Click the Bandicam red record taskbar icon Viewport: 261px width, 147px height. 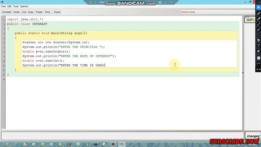click(113, 144)
